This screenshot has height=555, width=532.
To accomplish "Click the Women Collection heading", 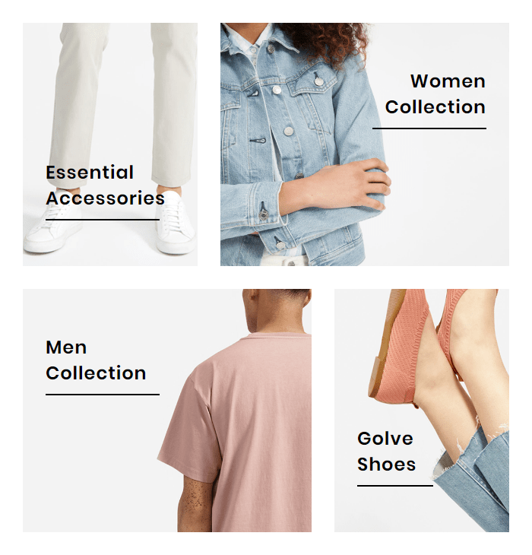I will pyautogui.click(x=435, y=94).
